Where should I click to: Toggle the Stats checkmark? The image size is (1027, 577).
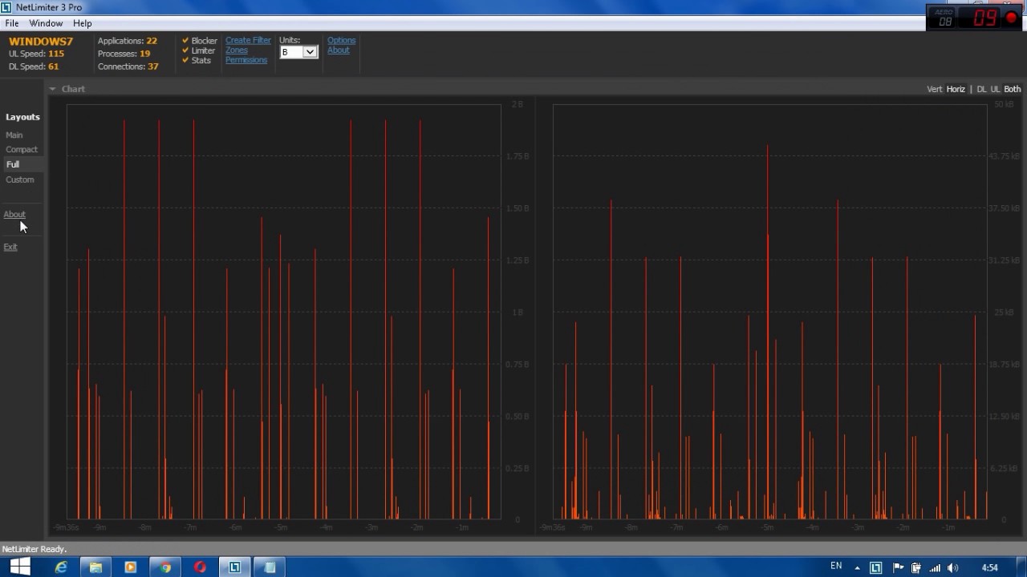pos(185,60)
